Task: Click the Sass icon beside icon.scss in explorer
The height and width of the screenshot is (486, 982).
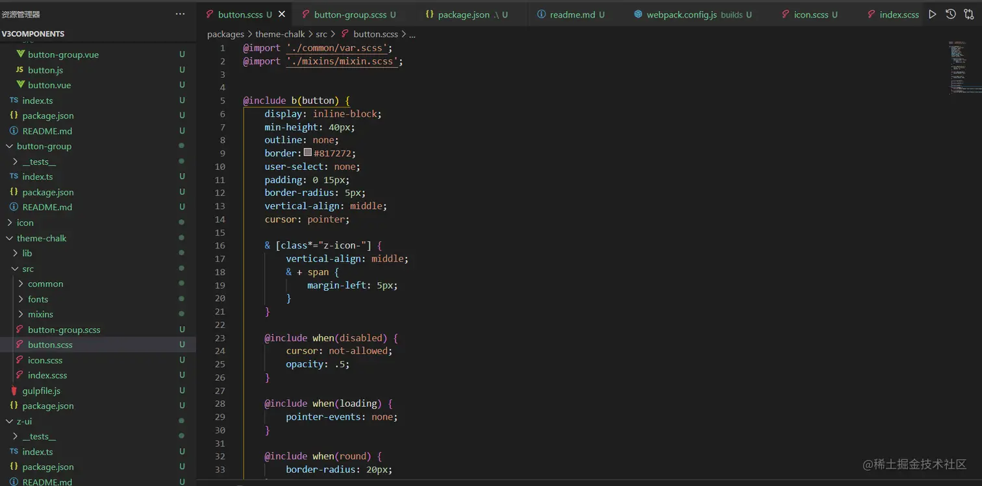Action: pos(20,360)
